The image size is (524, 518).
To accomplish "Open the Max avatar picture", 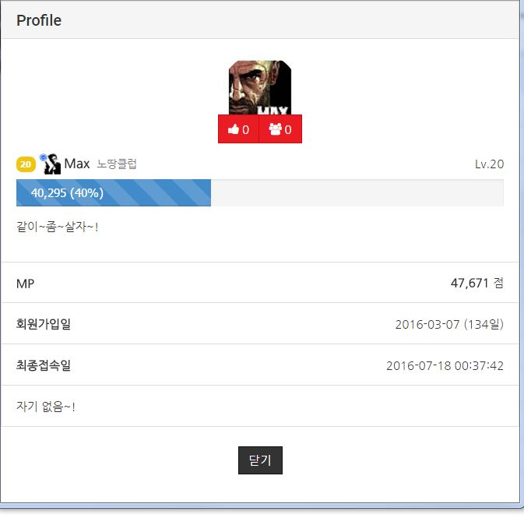I will click(259, 87).
